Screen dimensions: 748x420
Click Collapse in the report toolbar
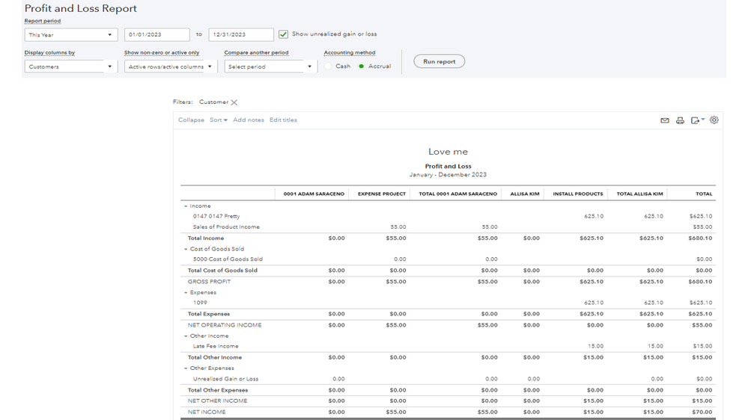[191, 120]
